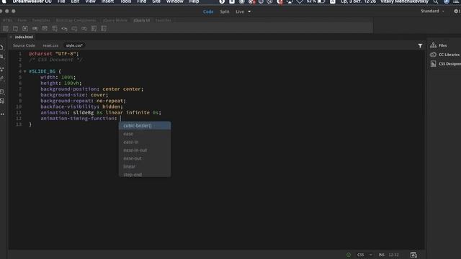
Task: Click the third jQuery UI insert icon
Action: click(x=25, y=29)
